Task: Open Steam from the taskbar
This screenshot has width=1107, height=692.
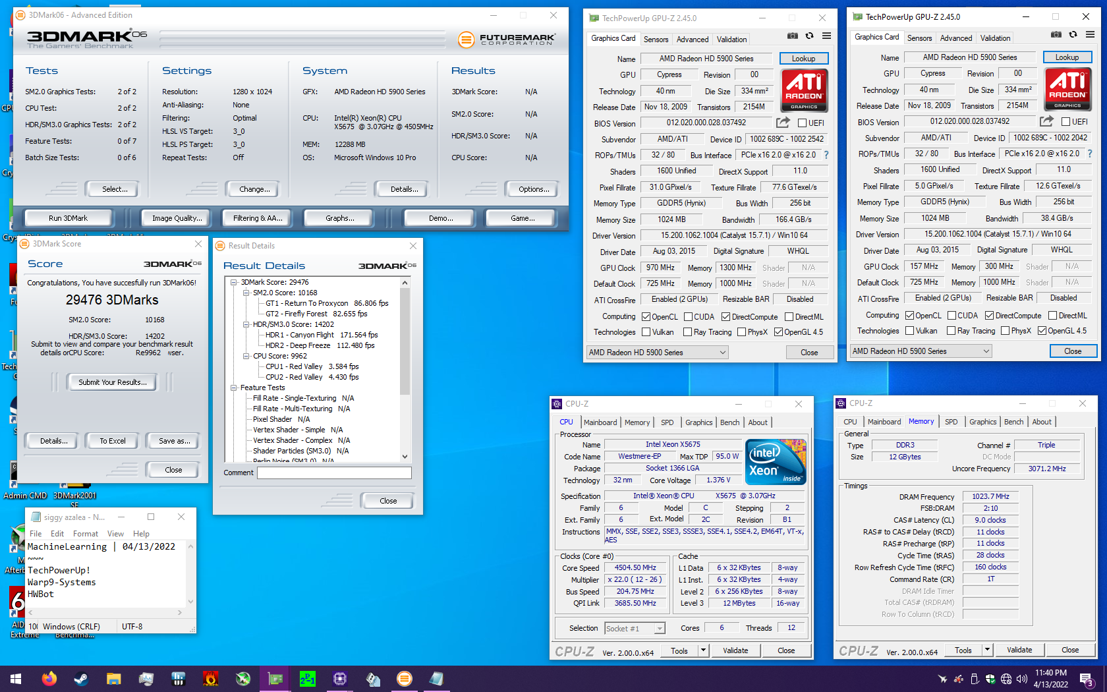Action: (81, 679)
